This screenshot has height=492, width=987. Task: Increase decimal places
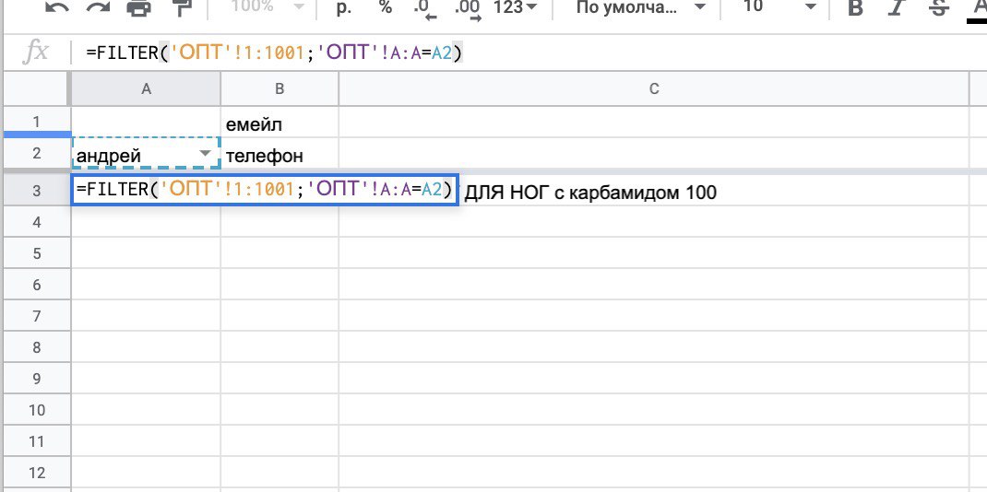click(469, 9)
